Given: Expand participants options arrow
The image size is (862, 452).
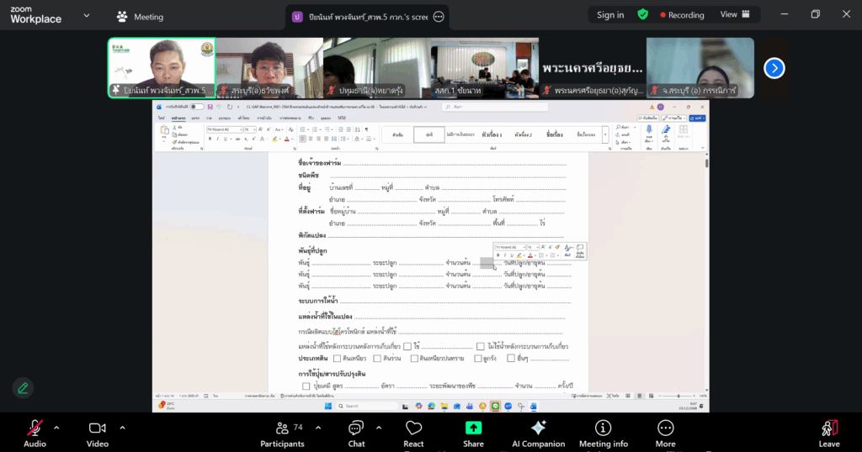Looking at the screenshot, I should click(x=317, y=427).
